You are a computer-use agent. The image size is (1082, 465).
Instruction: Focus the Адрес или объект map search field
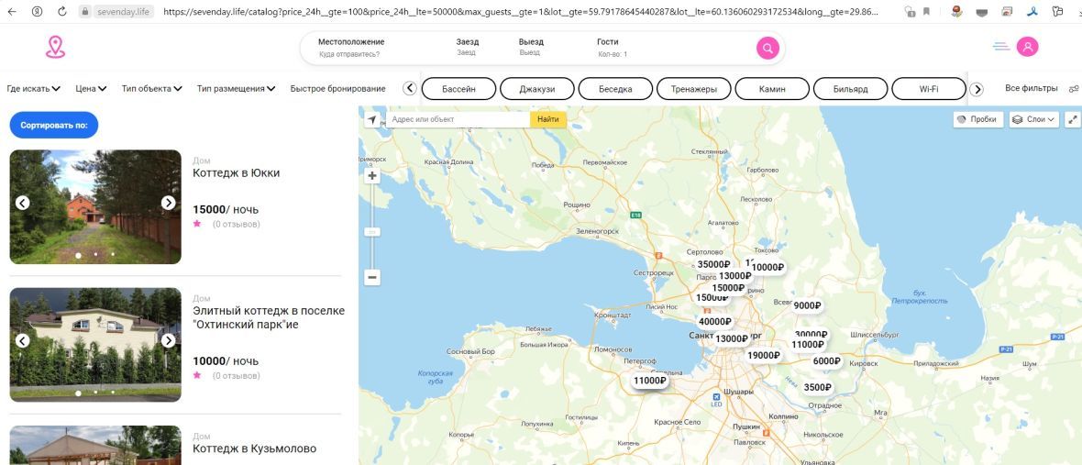[x=458, y=119]
